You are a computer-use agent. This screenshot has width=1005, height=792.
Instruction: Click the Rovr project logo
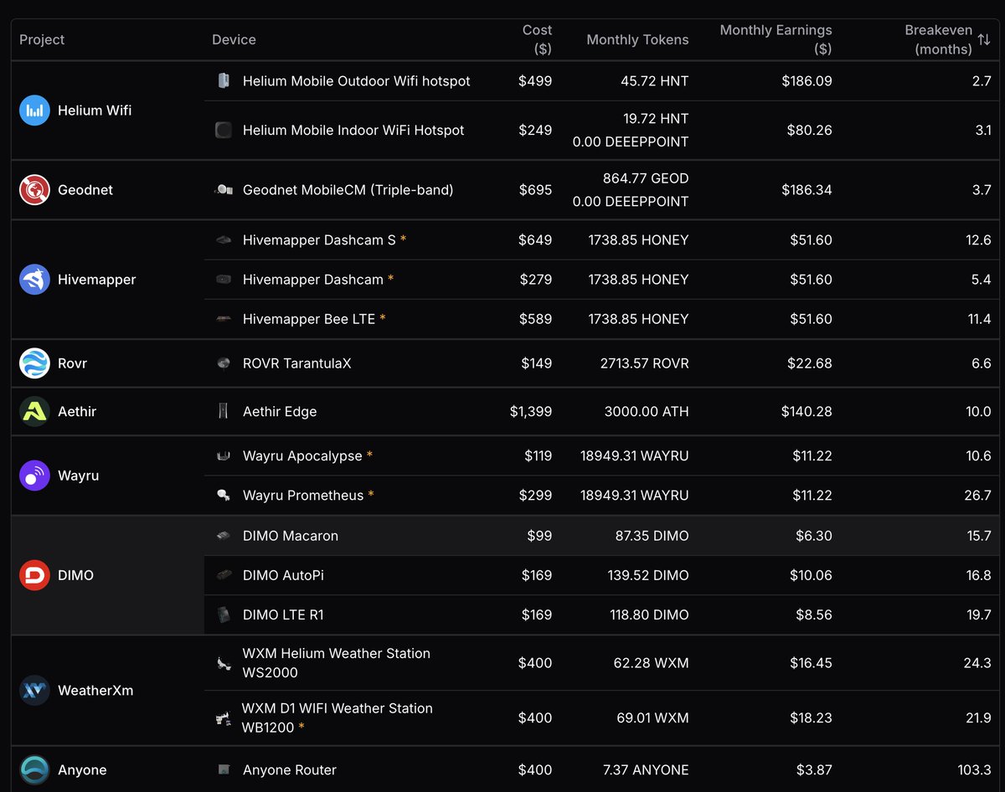click(35, 363)
